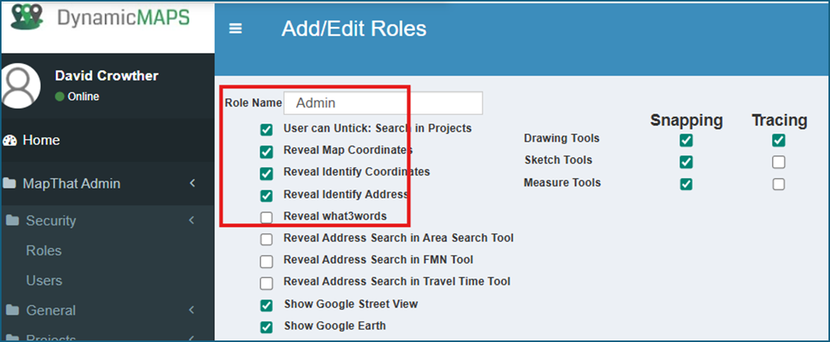
Task: Click the Security folder icon
Action: coord(12,221)
